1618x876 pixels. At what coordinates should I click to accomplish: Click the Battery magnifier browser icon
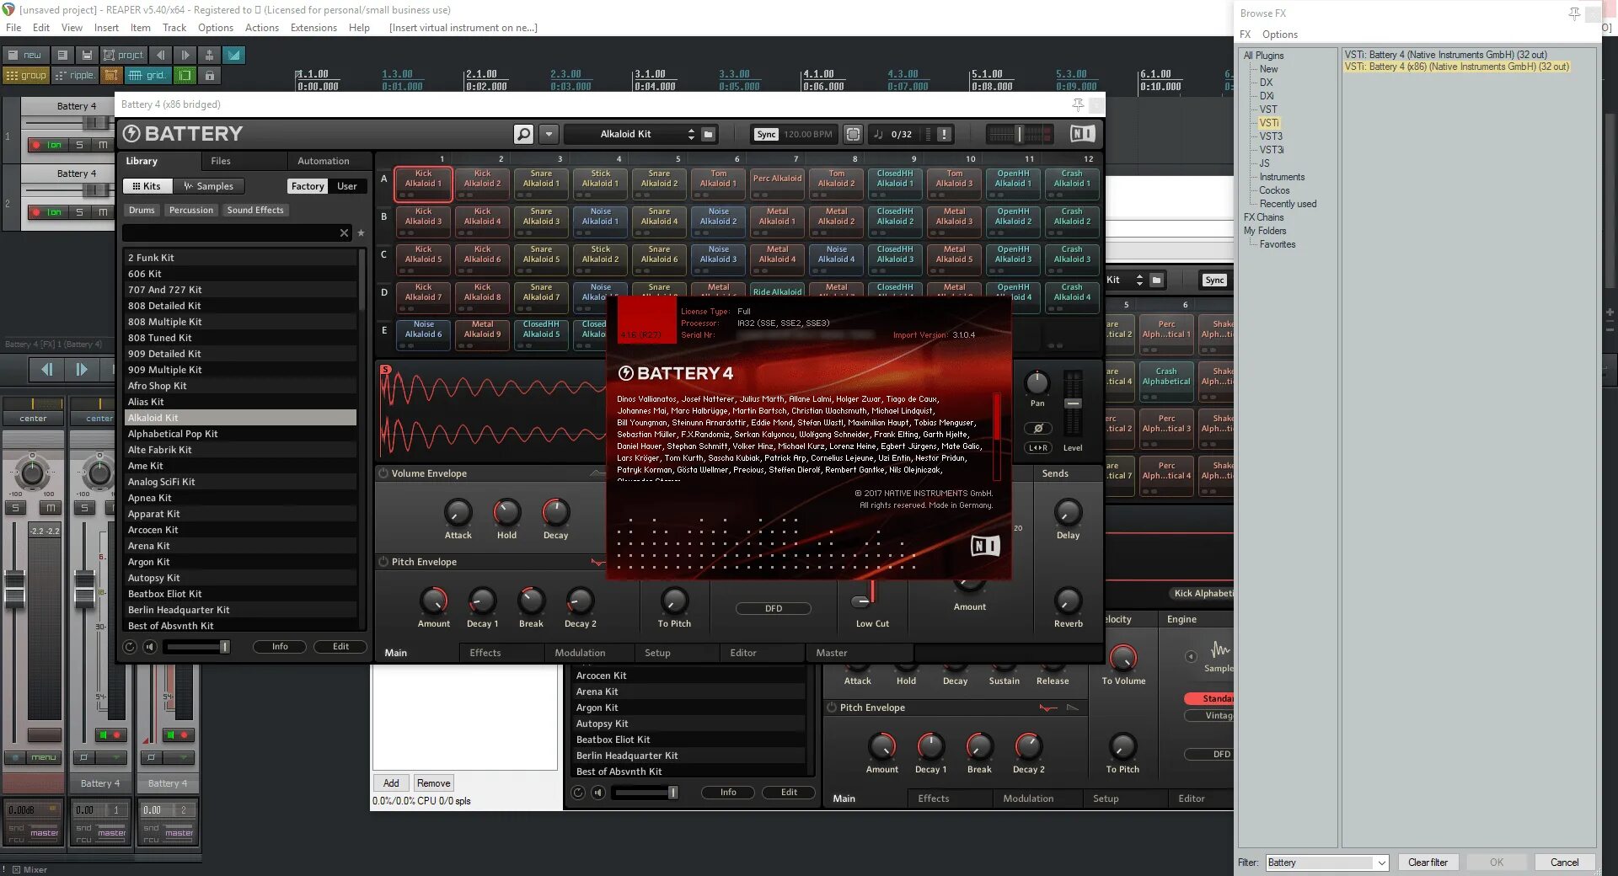pos(523,134)
